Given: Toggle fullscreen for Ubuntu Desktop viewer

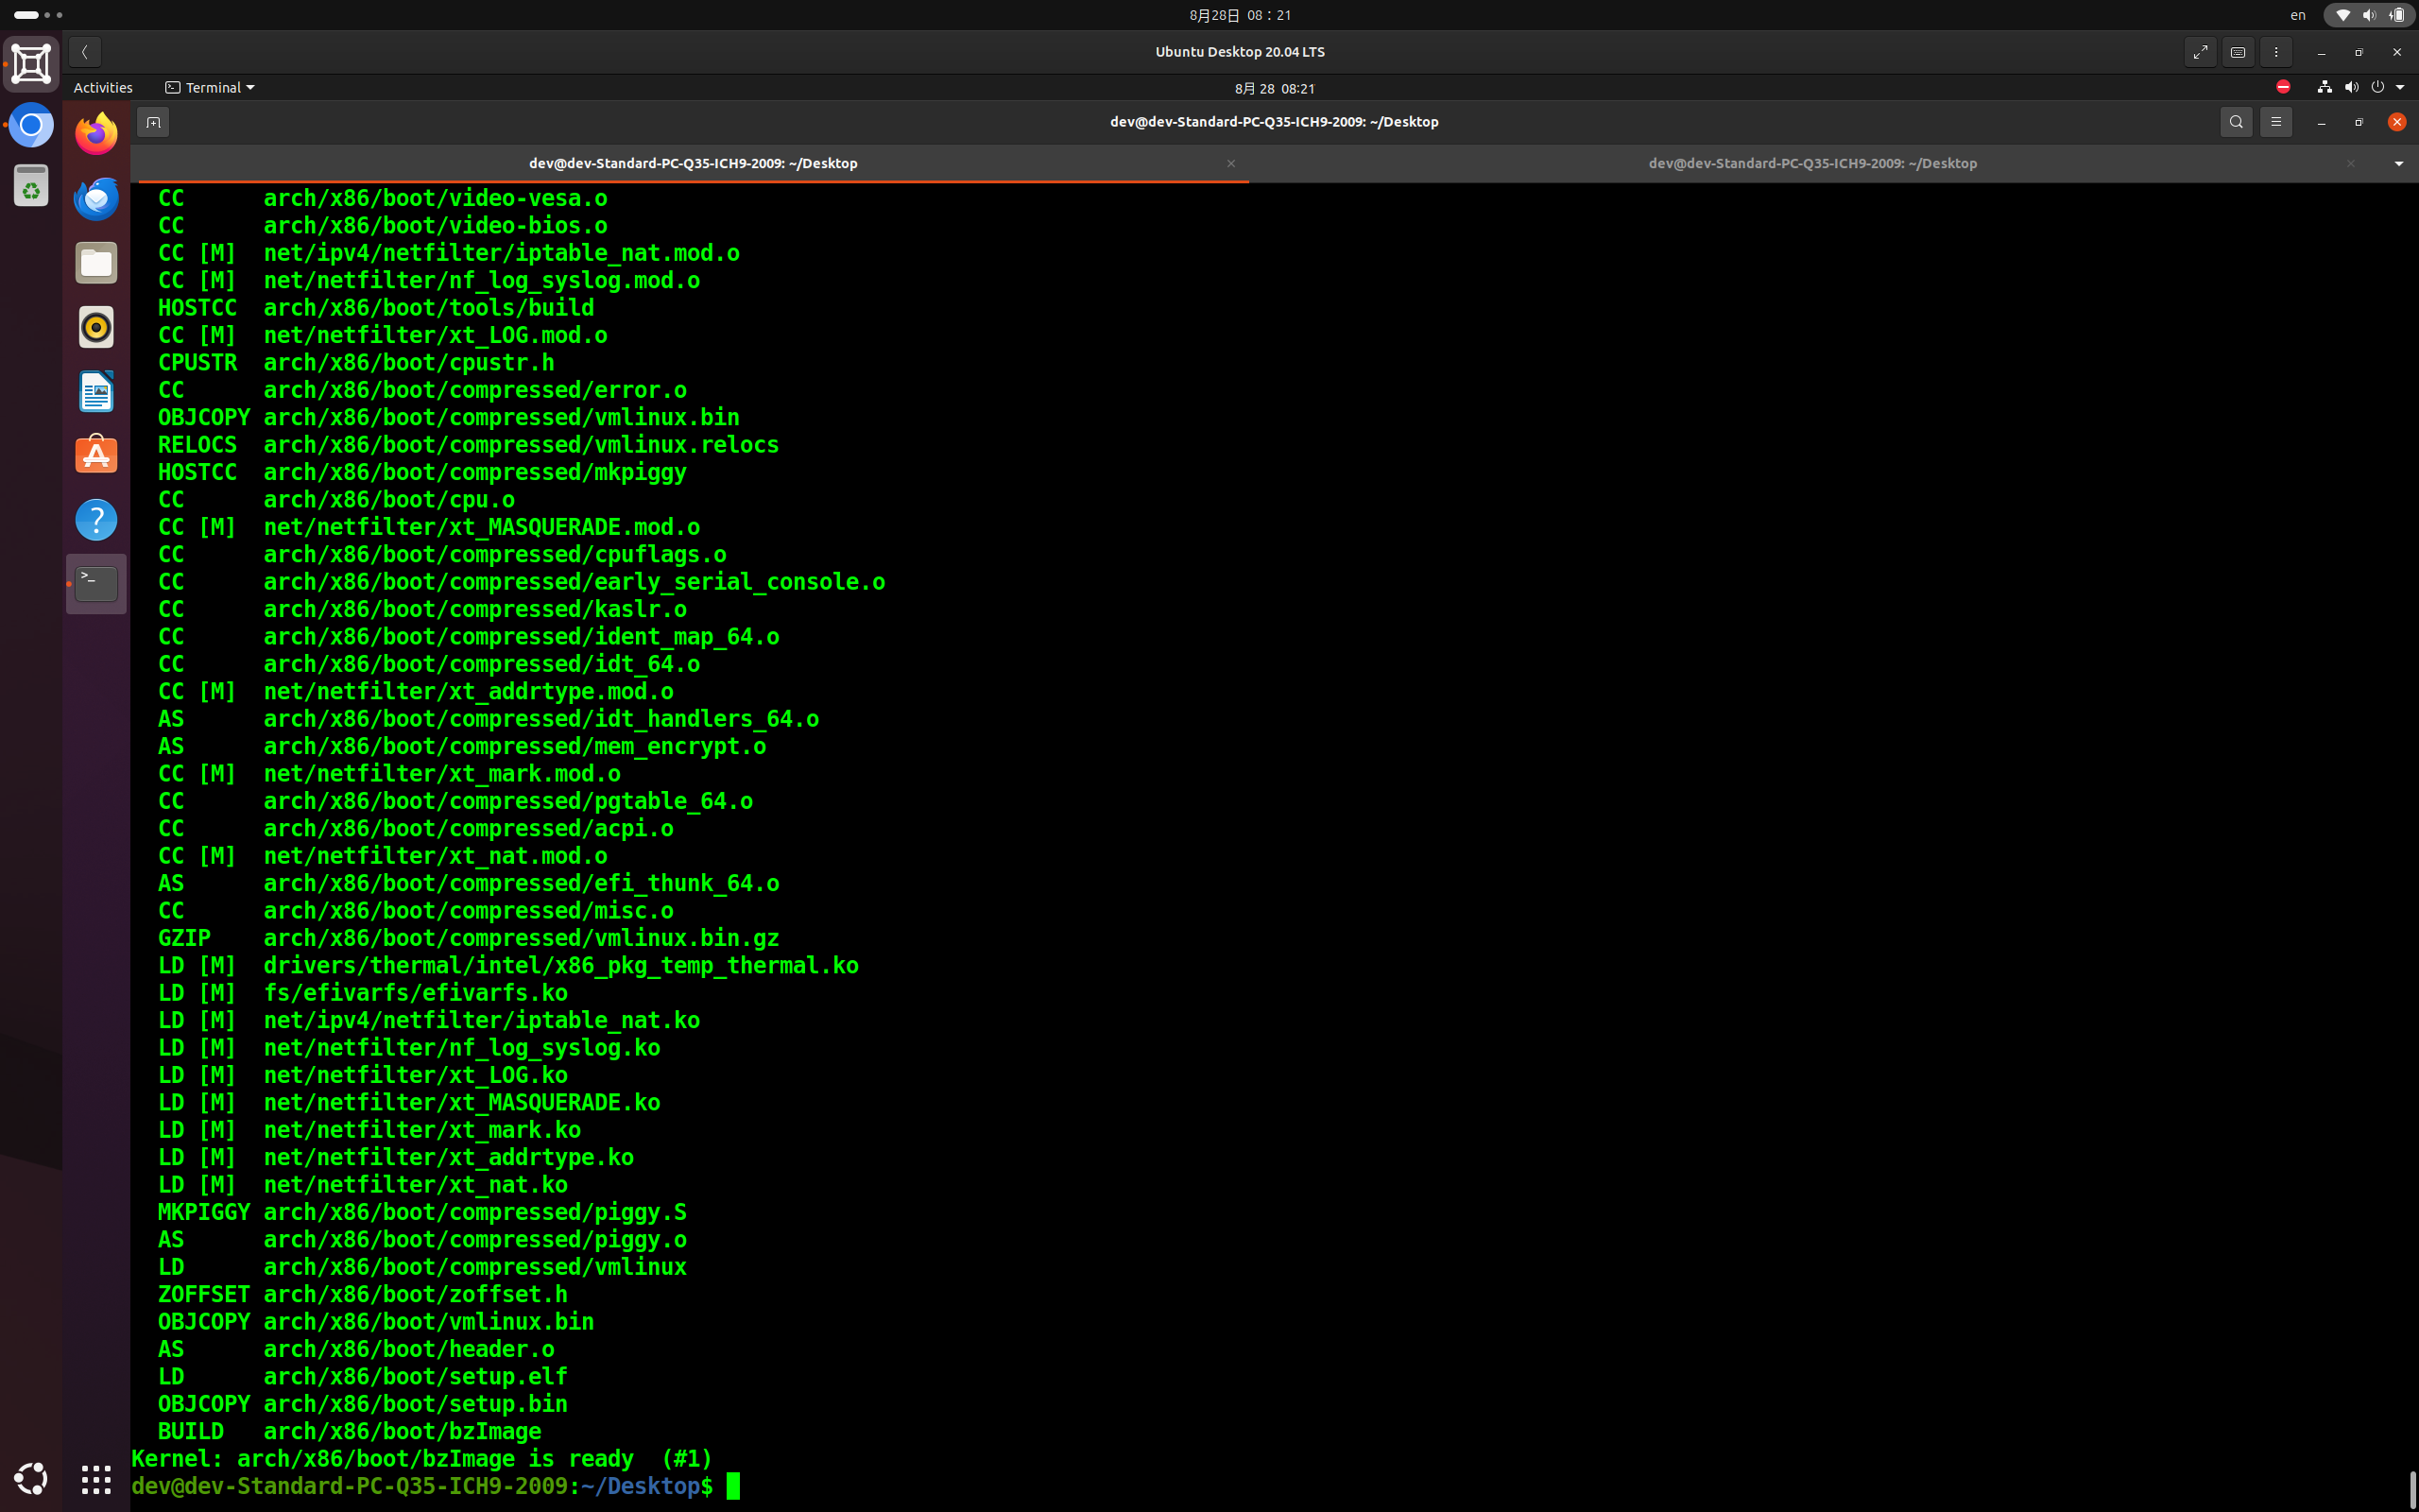Looking at the screenshot, I should [x=2200, y=52].
